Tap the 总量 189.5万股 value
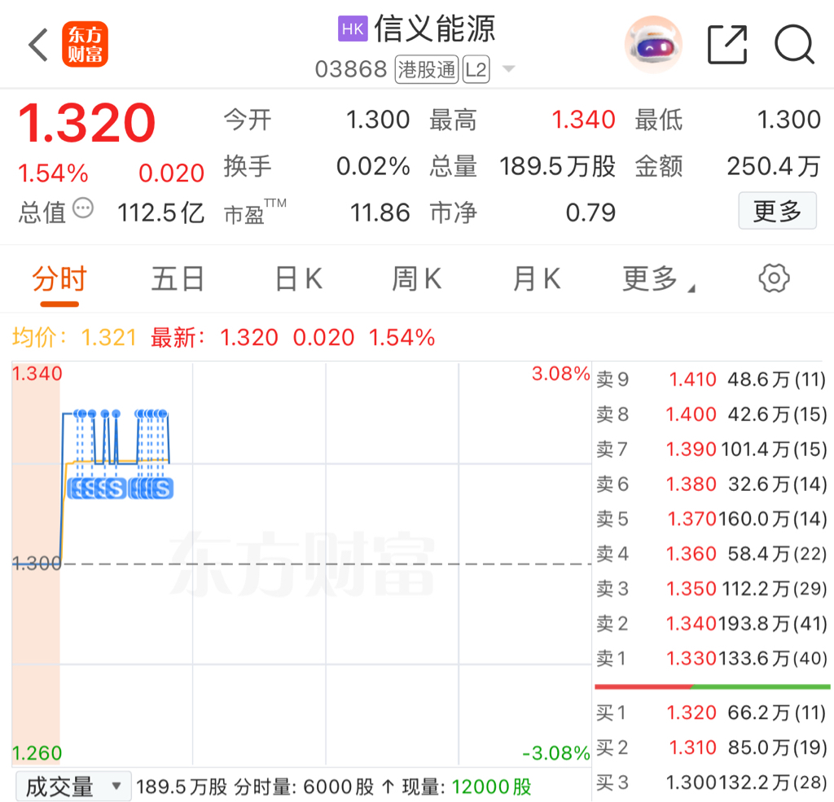 (x=557, y=166)
